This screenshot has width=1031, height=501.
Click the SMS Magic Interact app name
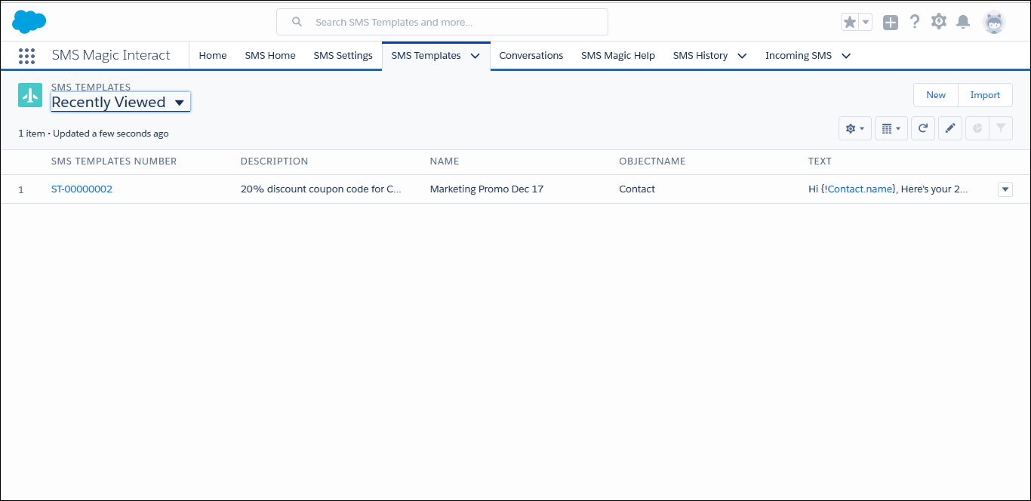pos(111,55)
